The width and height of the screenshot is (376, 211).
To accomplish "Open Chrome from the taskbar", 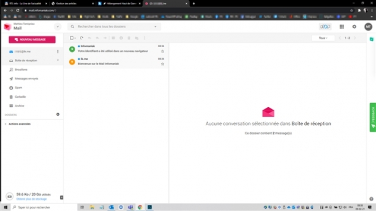I will [x=140, y=207].
